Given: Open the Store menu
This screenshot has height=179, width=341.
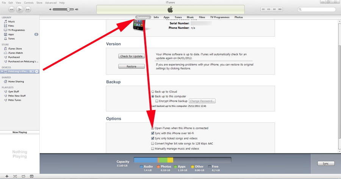Looking at the screenshot, I should coord(39,3).
